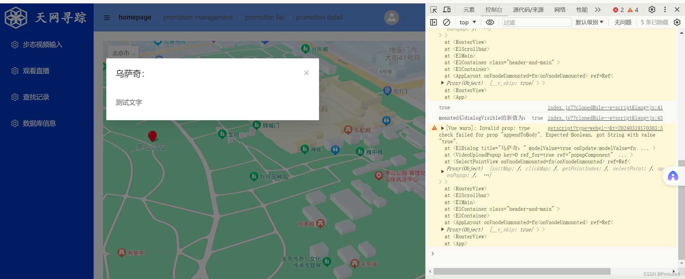Screen dimensions: 685x279
Task: Expand lower Proxy(Object) _v_skip entry
Action: [443, 229]
